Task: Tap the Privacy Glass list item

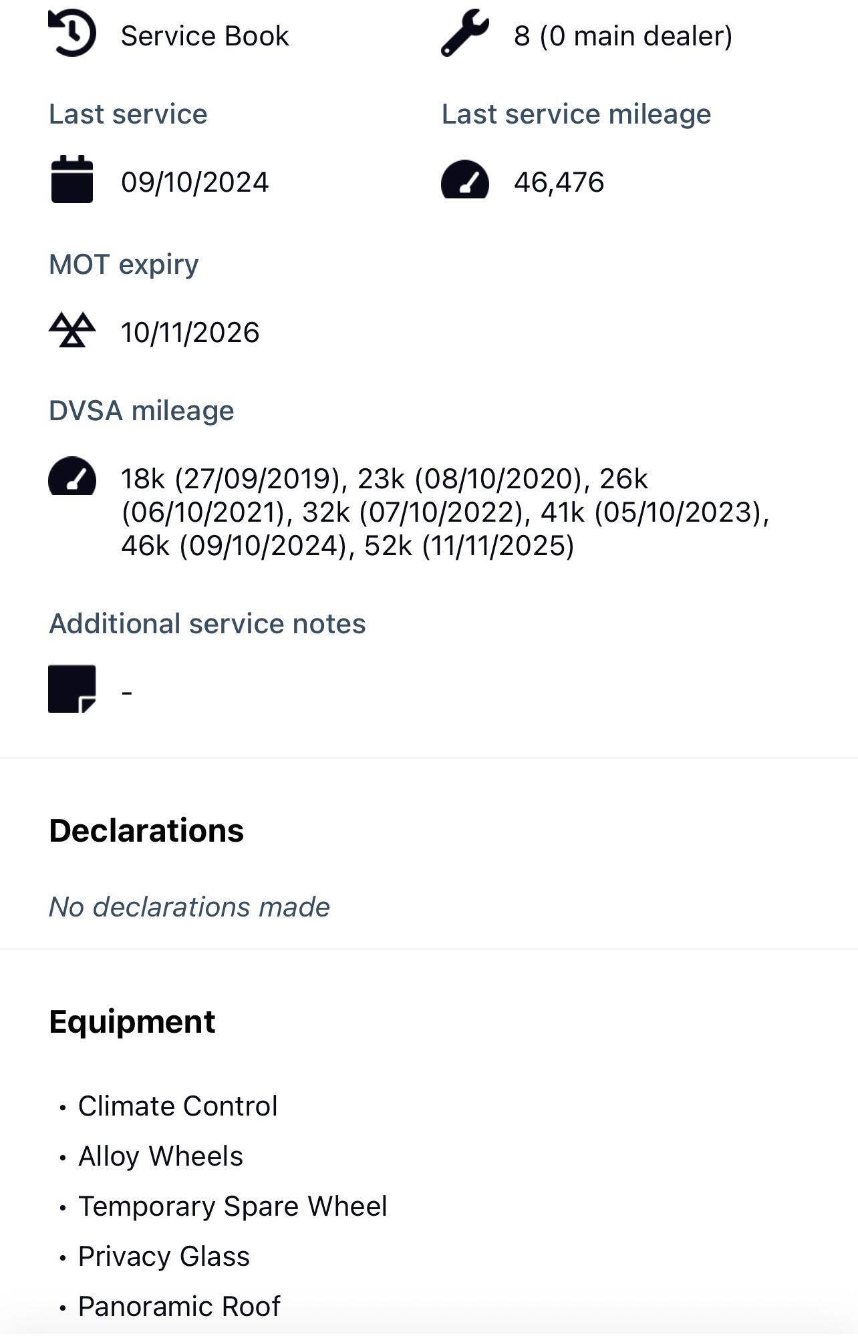Action: [x=164, y=1257]
